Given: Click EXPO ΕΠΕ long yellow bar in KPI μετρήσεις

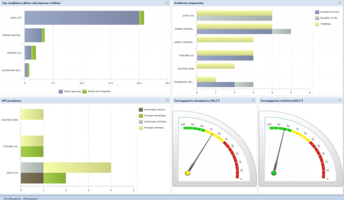Looking at the screenshot, I should pos(77,167).
